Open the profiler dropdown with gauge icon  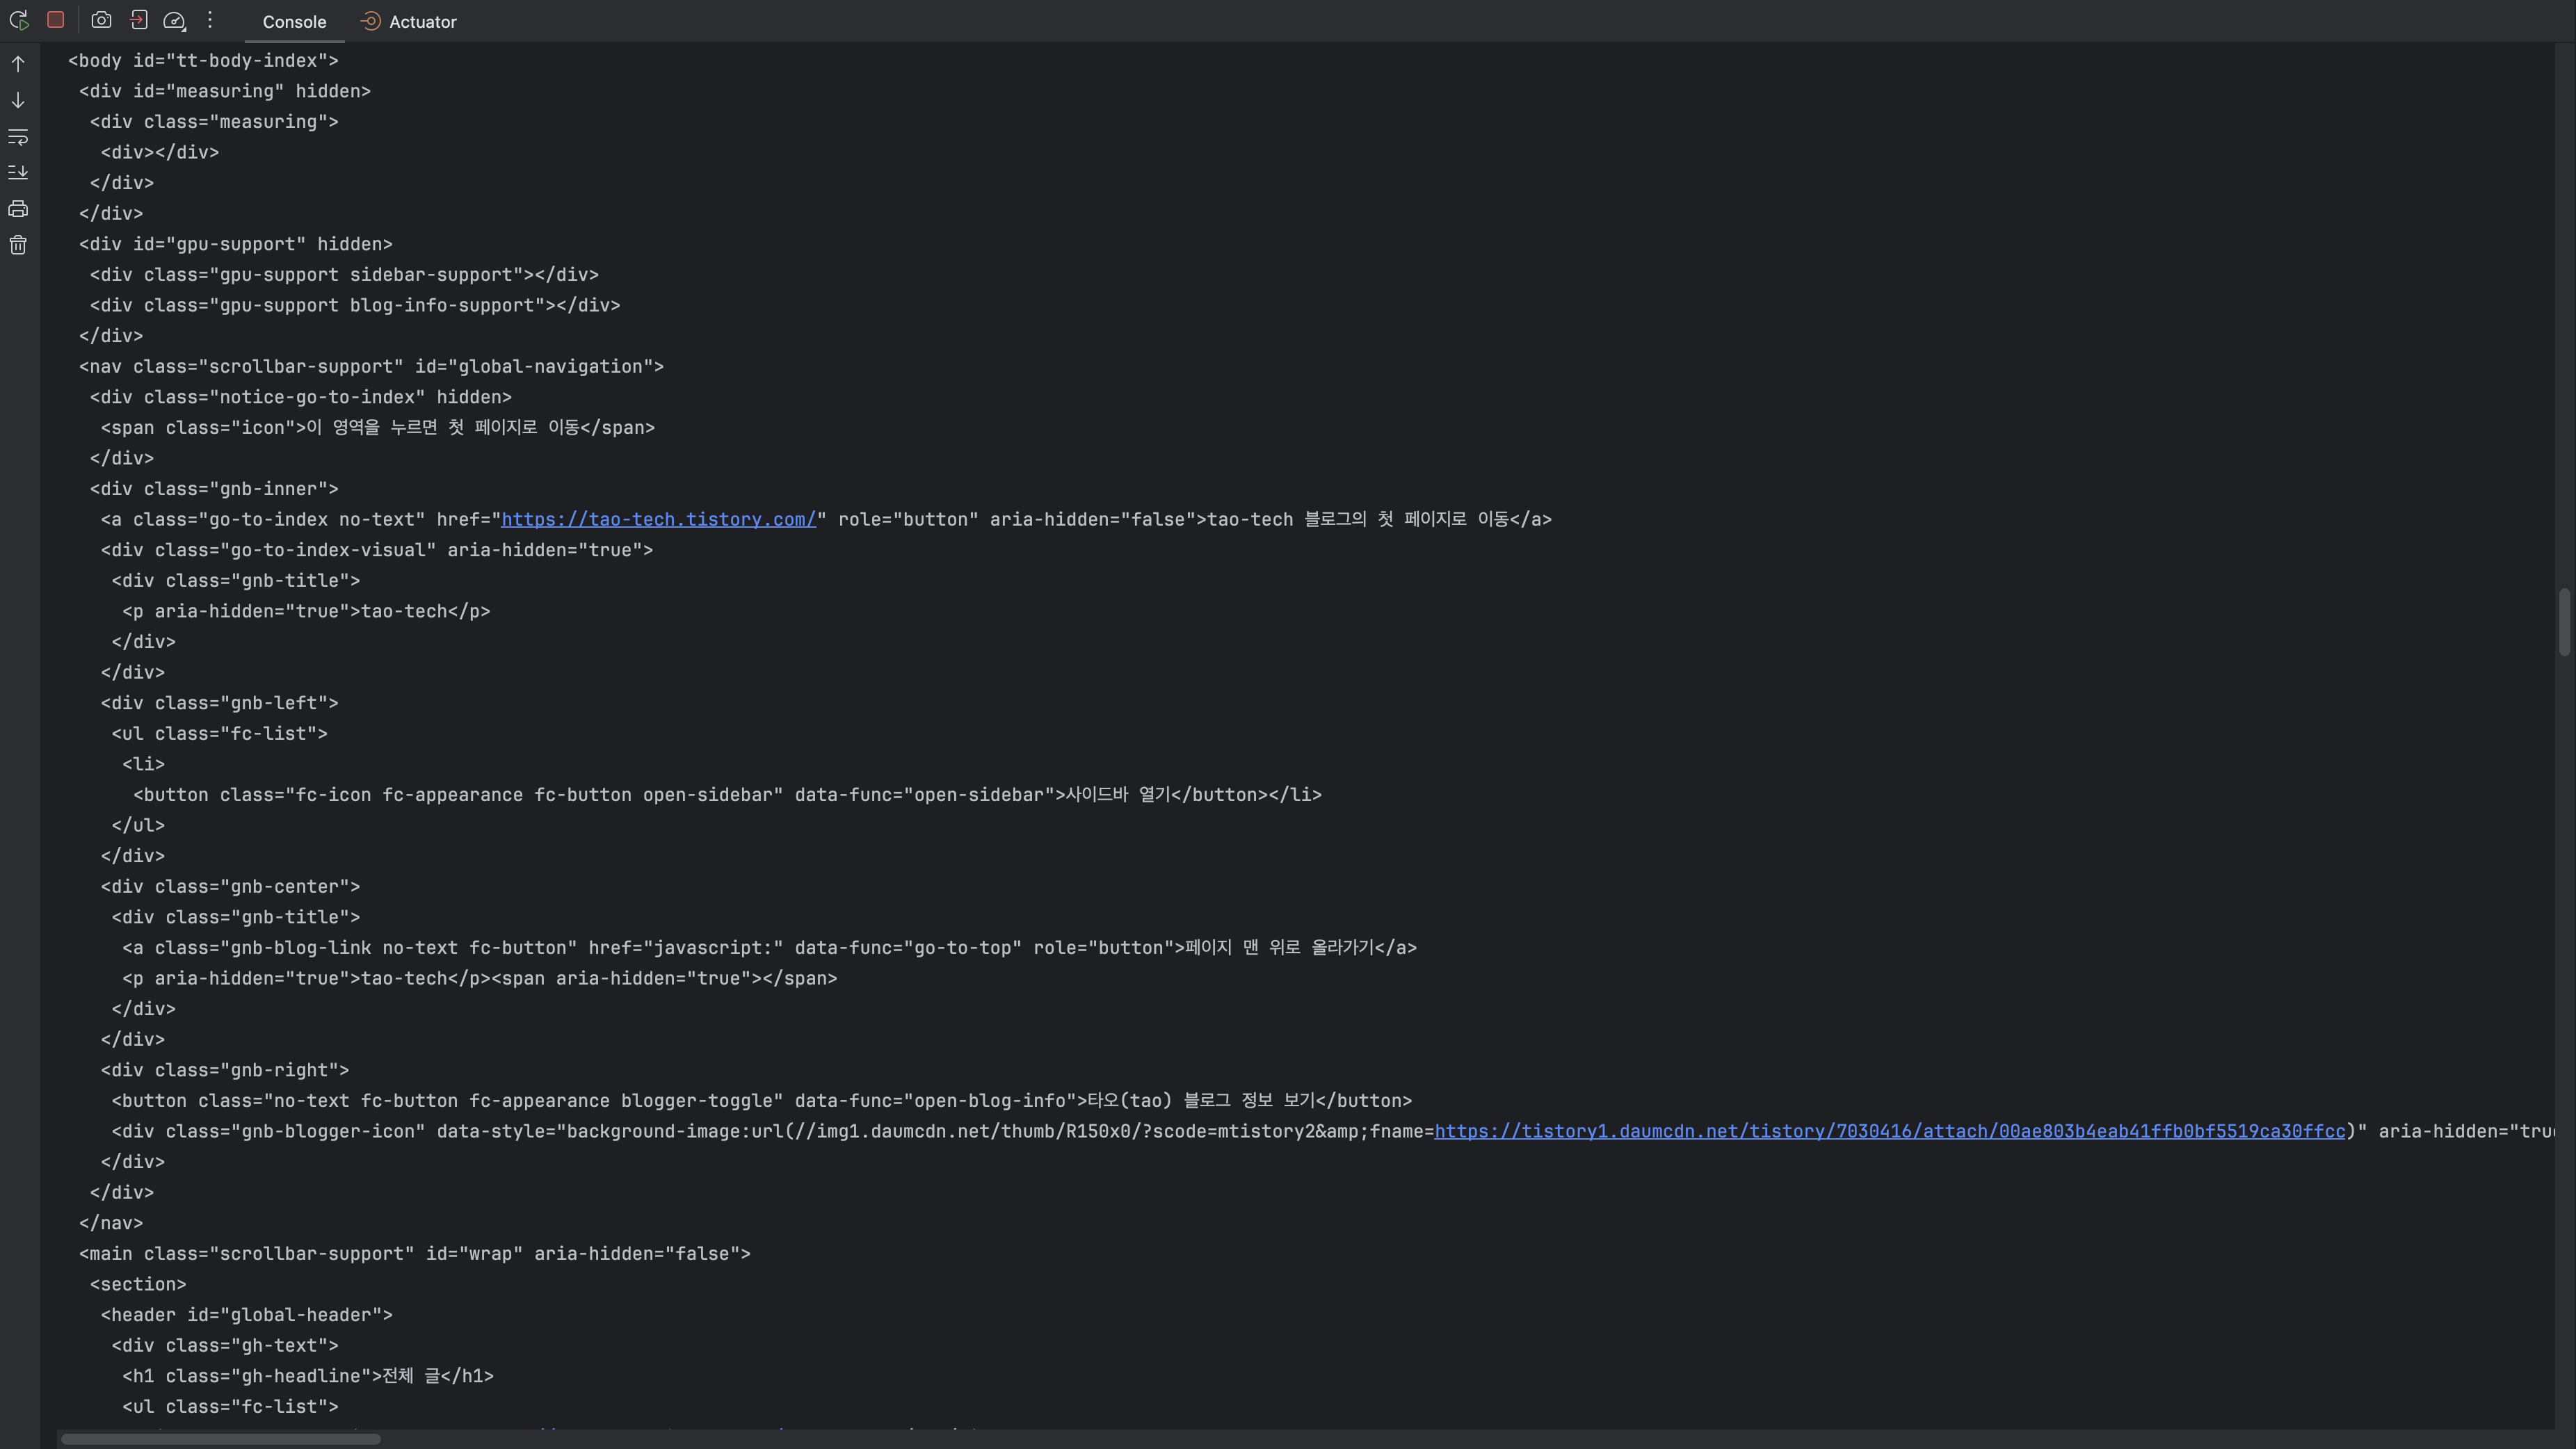[174, 20]
